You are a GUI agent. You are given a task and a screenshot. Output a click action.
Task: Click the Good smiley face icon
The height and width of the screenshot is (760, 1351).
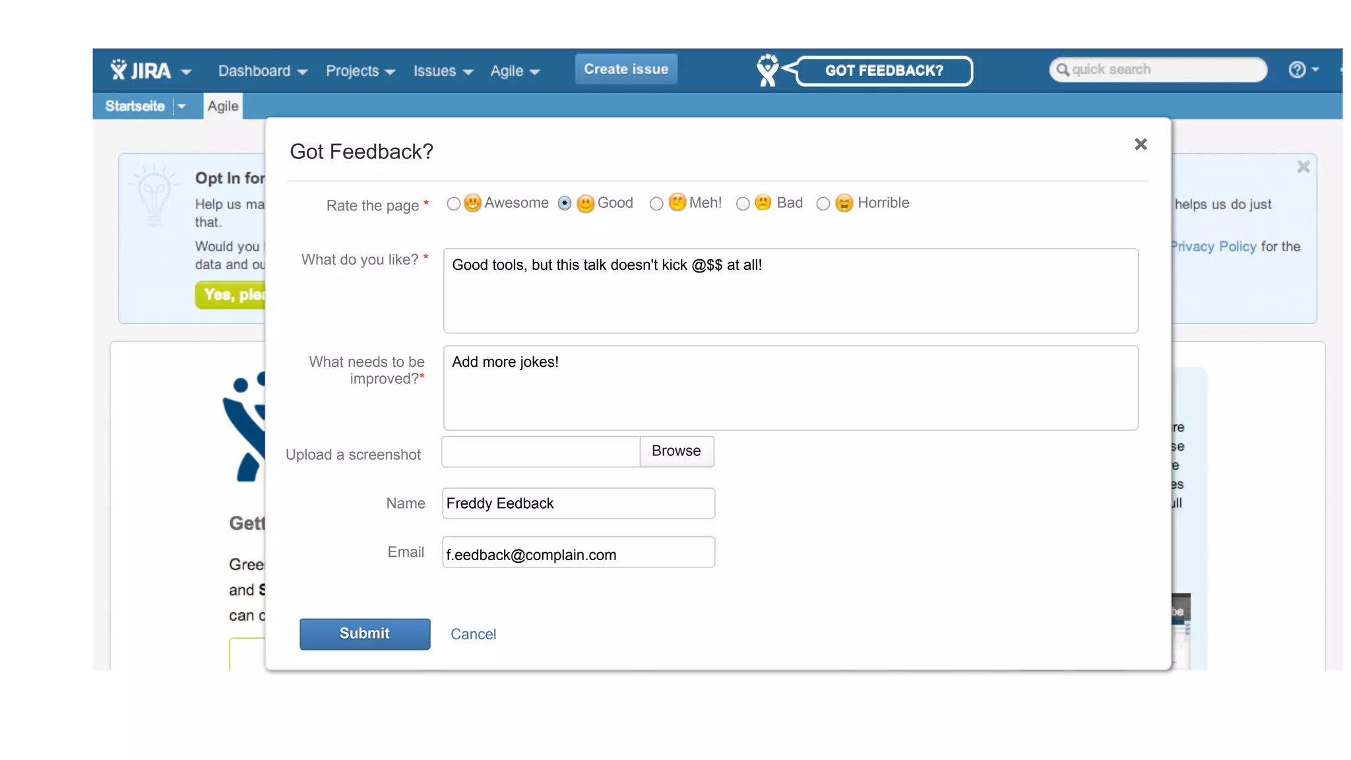(585, 203)
